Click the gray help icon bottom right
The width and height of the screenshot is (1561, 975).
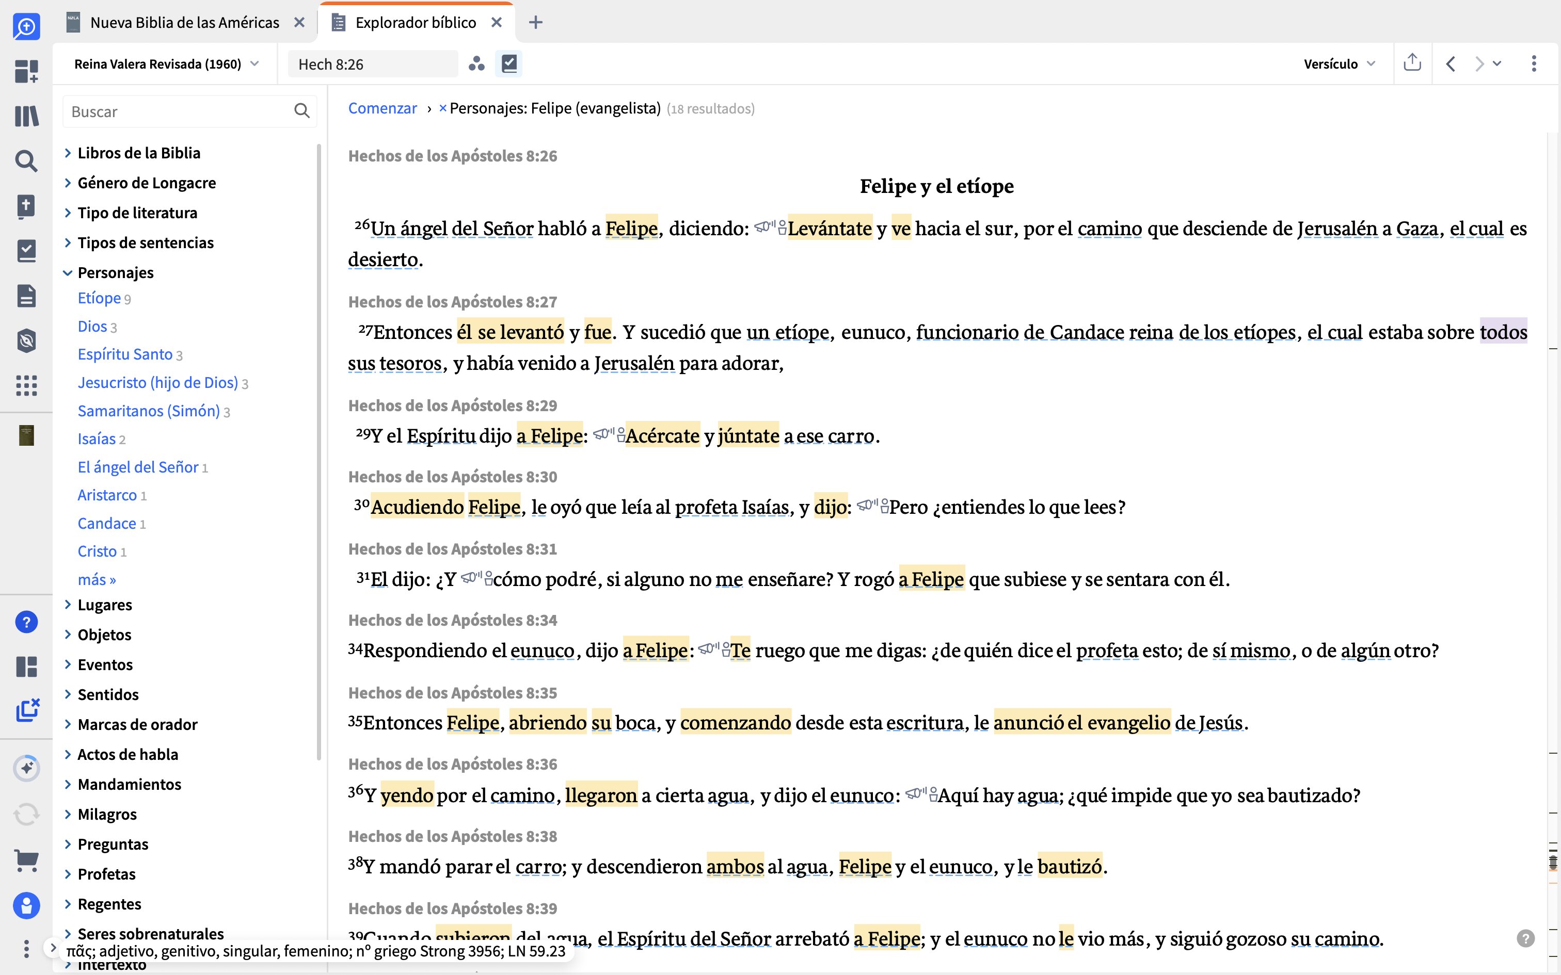(1525, 938)
